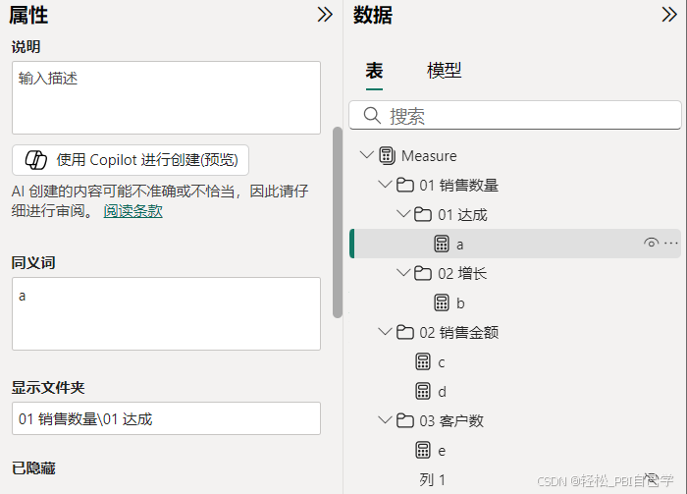687x494 pixels.
Task: Select measure e in the tree
Action: coord(515,450)
